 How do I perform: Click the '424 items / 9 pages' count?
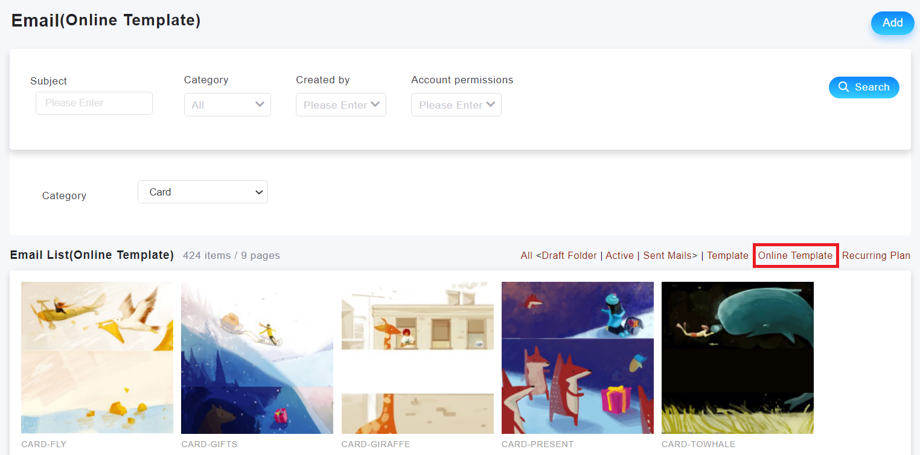231,255
